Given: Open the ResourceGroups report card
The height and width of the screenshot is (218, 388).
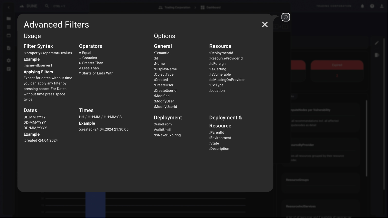Looking at the screenshot, I should (x=320, y=183).
